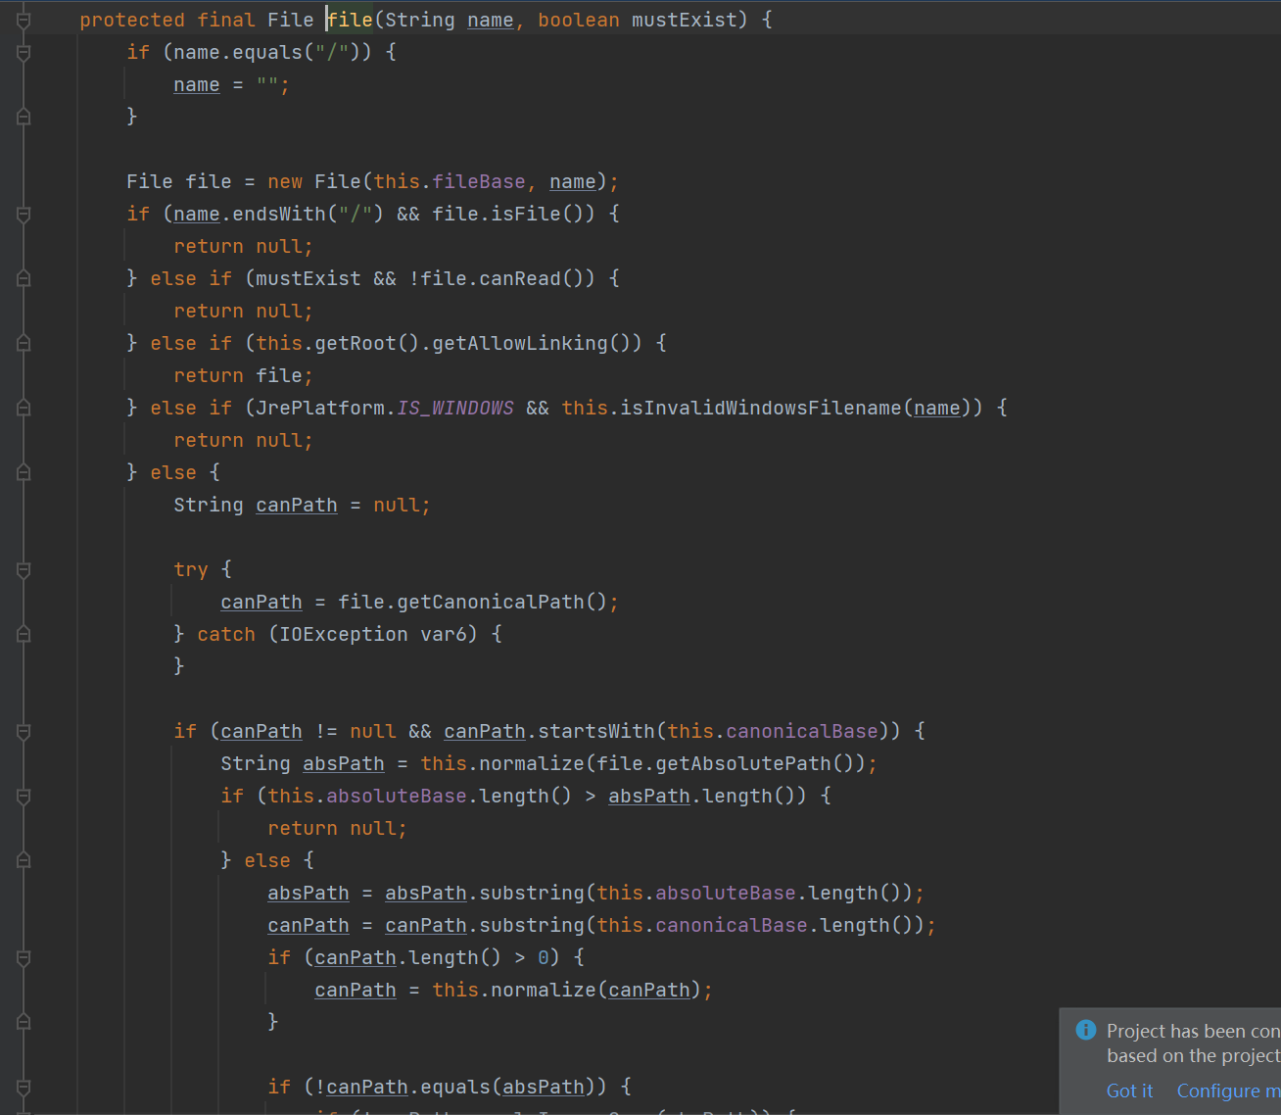This screenshot has width=1281, height=1115.
Task: Click the IS_WINDOWS constant
Action: [x=455, y=408]
